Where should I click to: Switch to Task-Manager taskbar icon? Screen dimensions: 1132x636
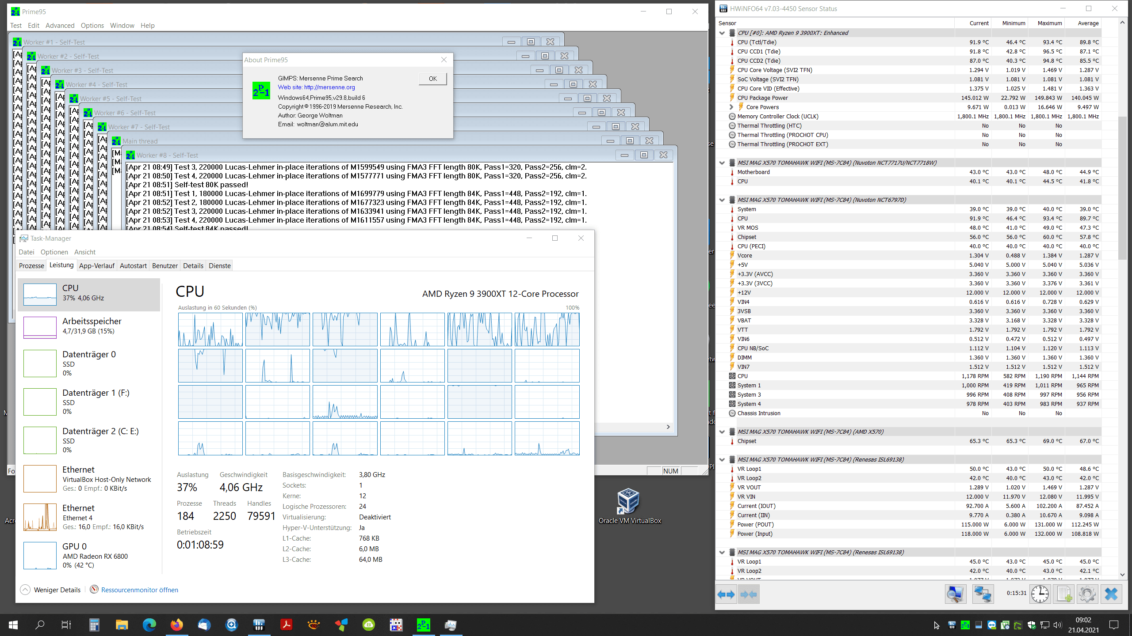pyautogui.click(x=451, y=625)
